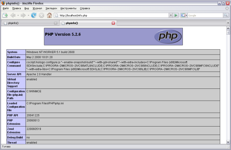Click the page icon in the address bar

[x=57, y=15]
